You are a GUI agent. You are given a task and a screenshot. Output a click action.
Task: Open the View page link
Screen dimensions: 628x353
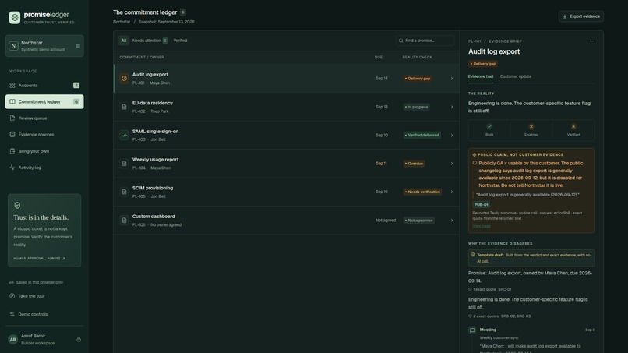coord(481,227)
